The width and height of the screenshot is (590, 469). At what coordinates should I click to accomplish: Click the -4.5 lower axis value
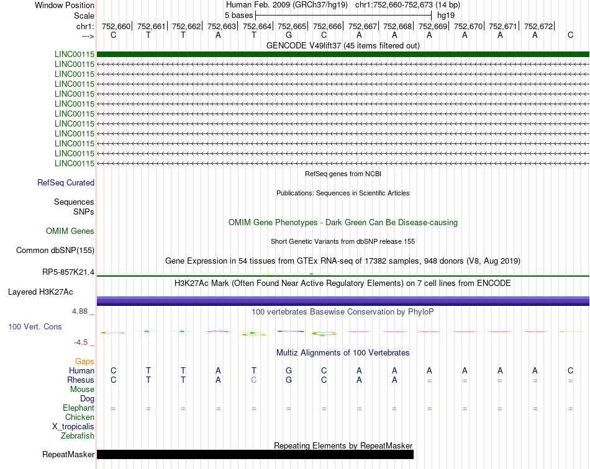[x=81, y=342]
